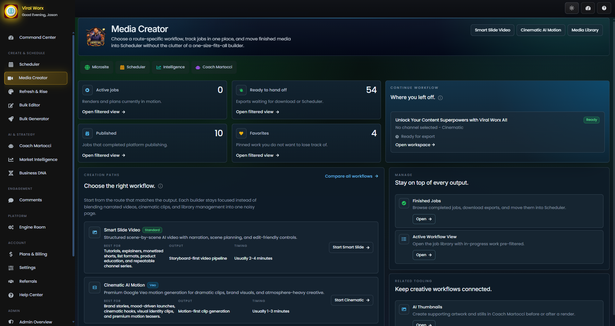This screenshot has width=615, height=326.
Task: Click the AI Thumbnails image icon
Action: (x=404, y=309)
